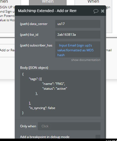Image resolution: width=117 pixels, height=141 pixels.
Task: Open the subscriber_hash MD5 dynamic expression
Action: [78, 49]
